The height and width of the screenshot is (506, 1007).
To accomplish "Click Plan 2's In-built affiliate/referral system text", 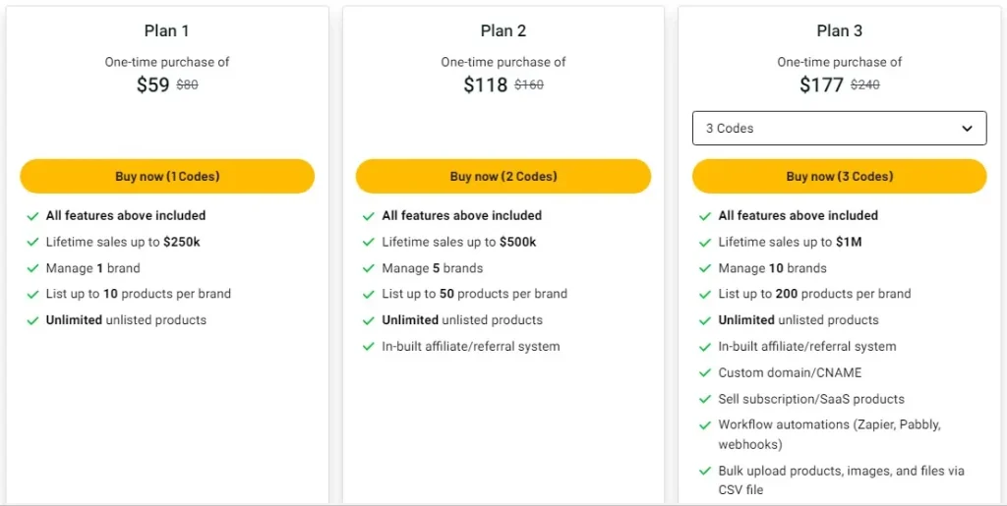I will (471, 347).
